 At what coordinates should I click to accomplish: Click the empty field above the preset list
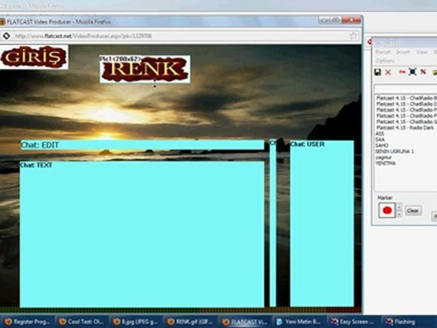point(406,89)
